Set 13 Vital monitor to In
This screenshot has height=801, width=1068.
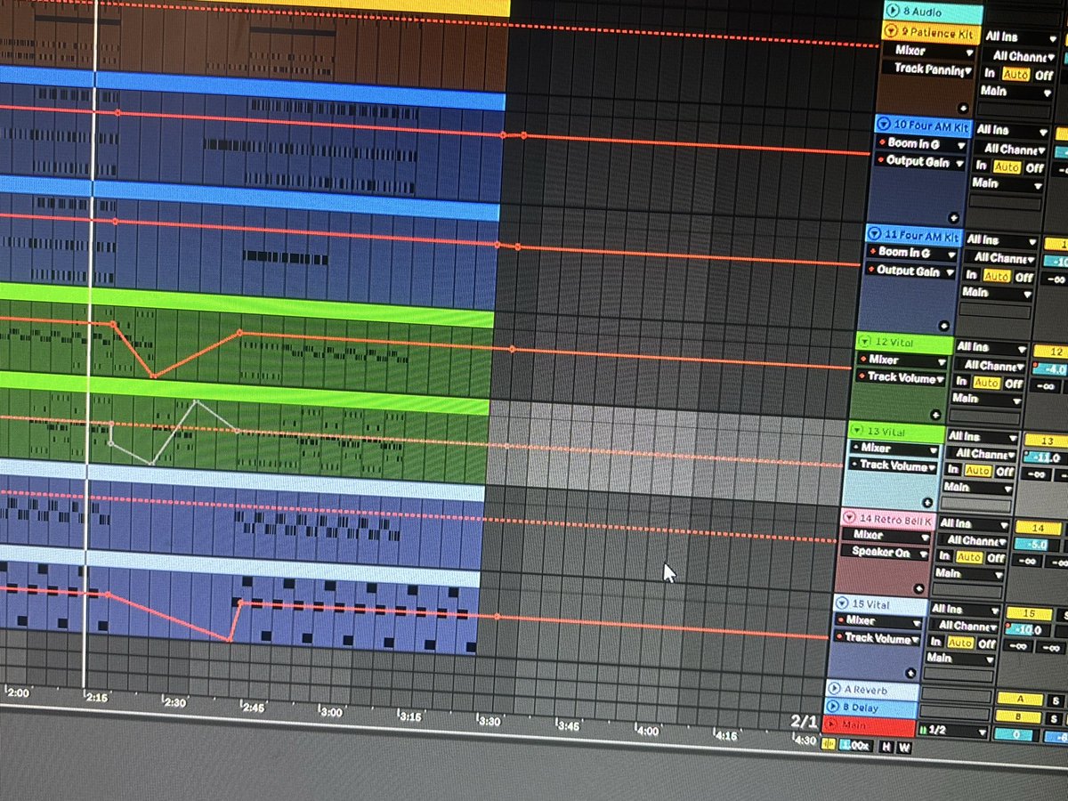(x=952, y=469)
